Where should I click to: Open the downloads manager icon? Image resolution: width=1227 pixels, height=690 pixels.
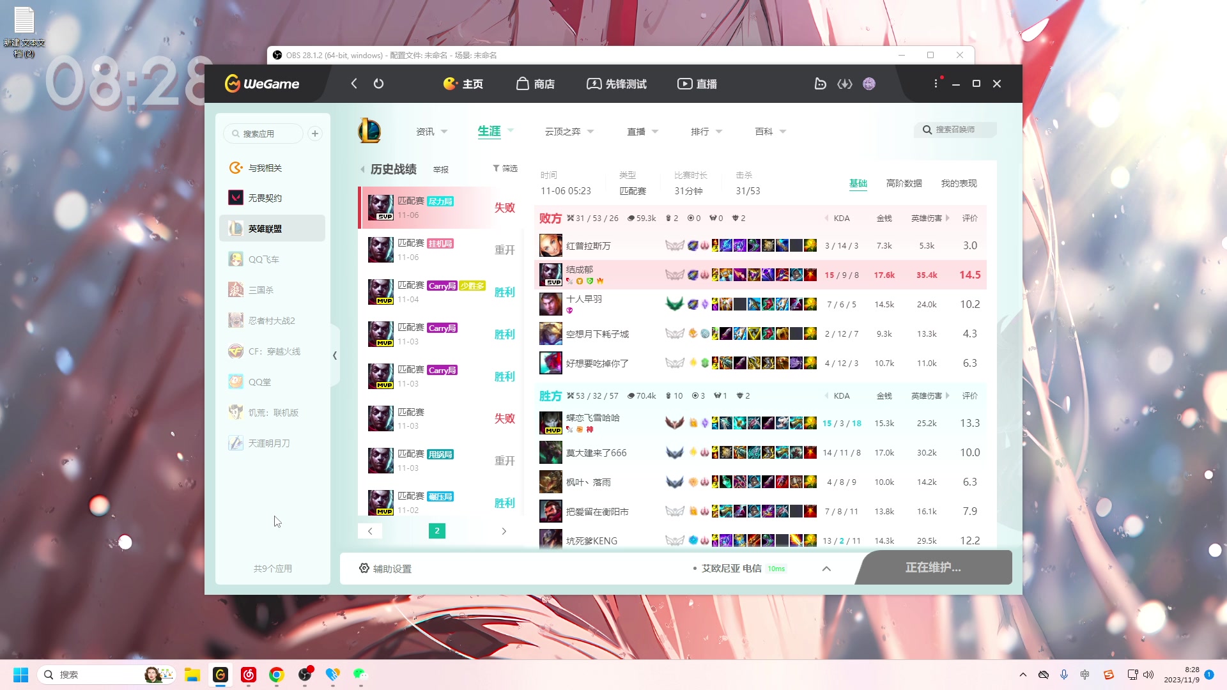tap(845, 84)
